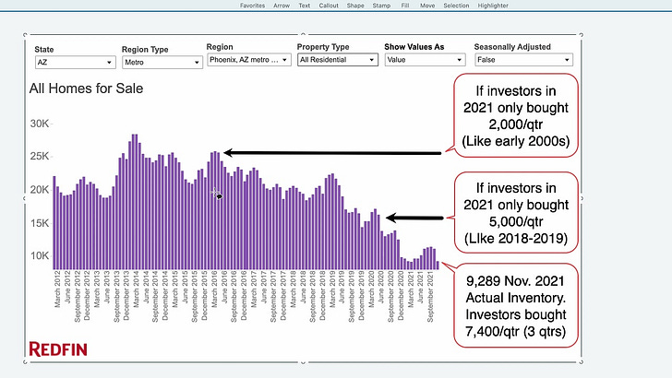Click the 'Show Values As' label
This screenshot has height=378, width=672.
point(414,47)
